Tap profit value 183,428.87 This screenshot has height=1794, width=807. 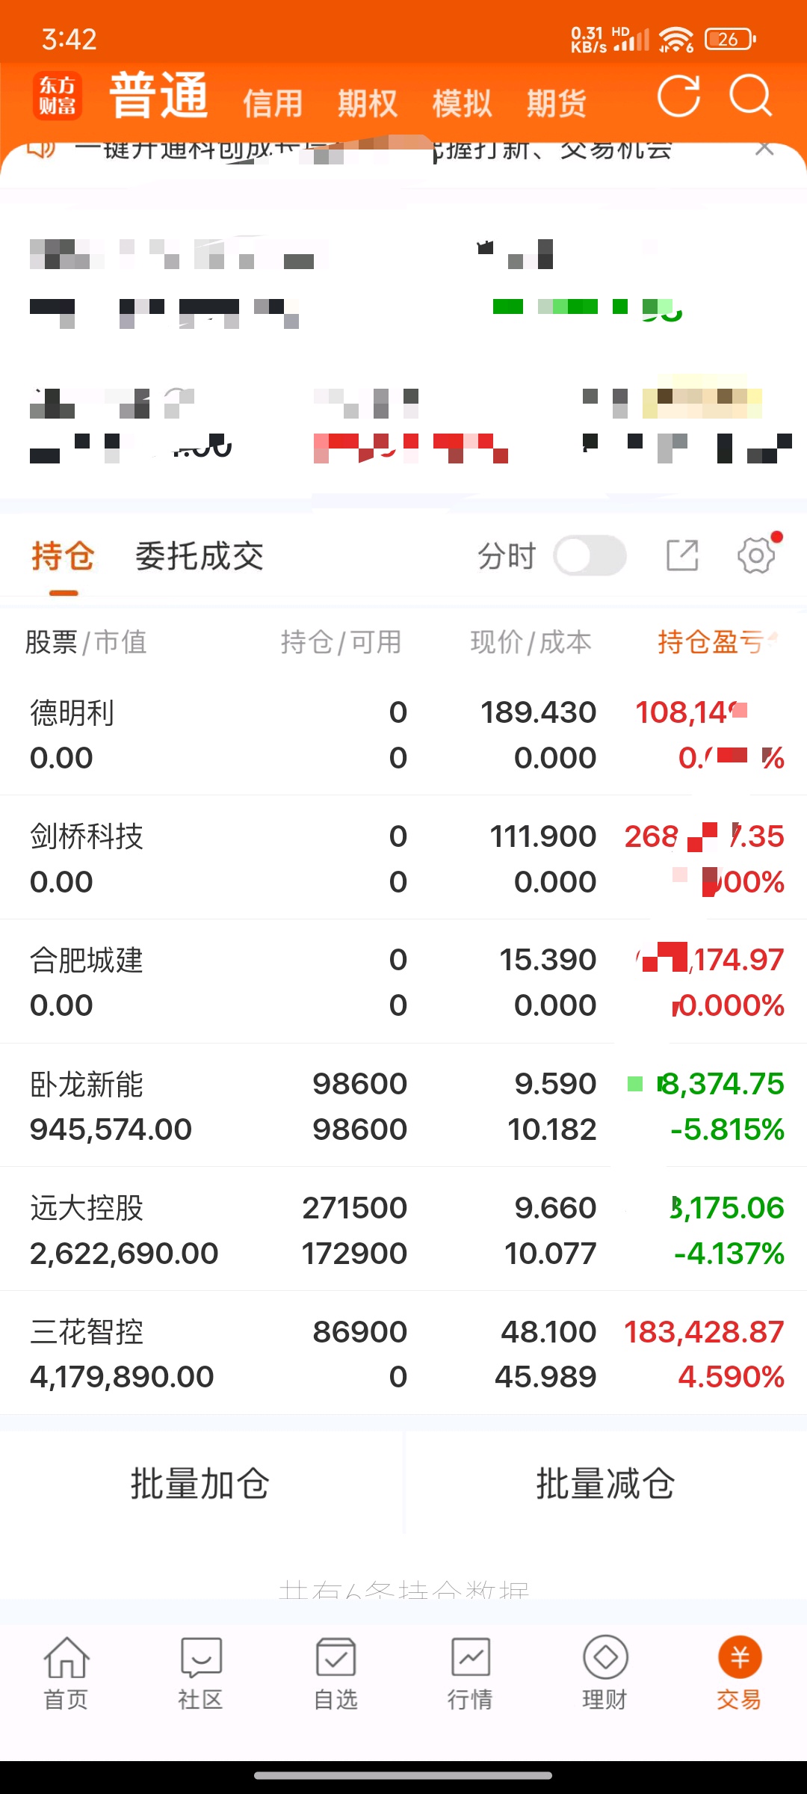click(x=704, y=1332)
